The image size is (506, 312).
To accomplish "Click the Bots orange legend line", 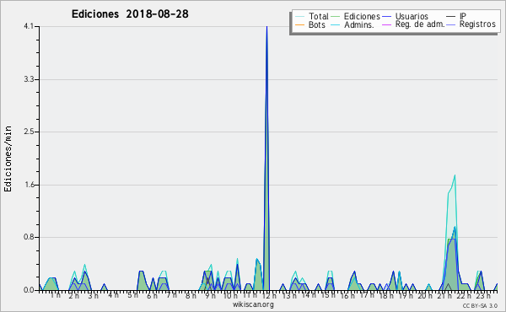I will [299, 24].
